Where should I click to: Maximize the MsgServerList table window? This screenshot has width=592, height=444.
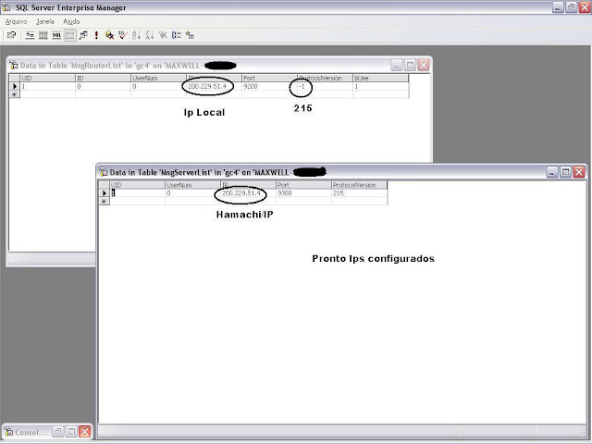tap(565, 172)
